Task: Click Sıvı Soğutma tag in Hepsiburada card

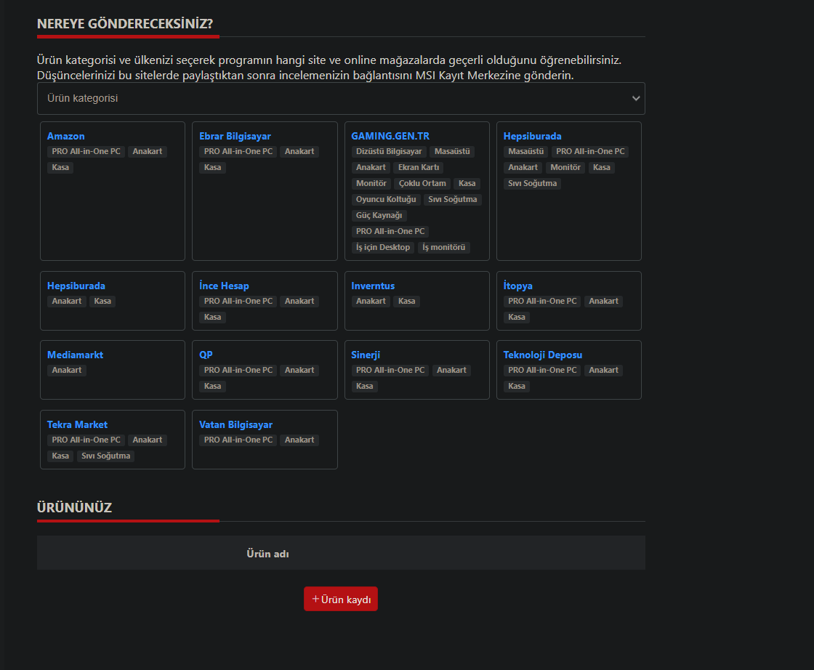Action: pyautogui.click(x=532, y=184)
